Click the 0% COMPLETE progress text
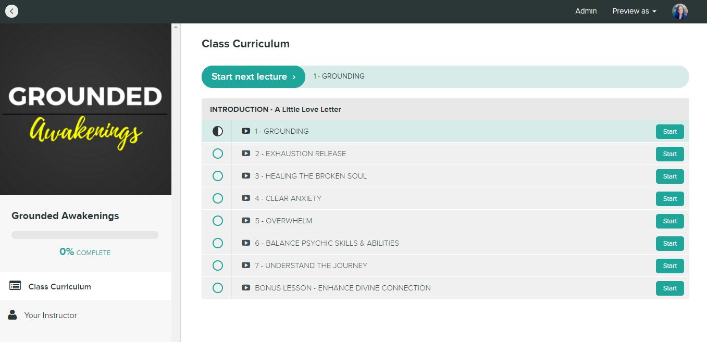The image size is (707, 342). click(x=85, y=252)
